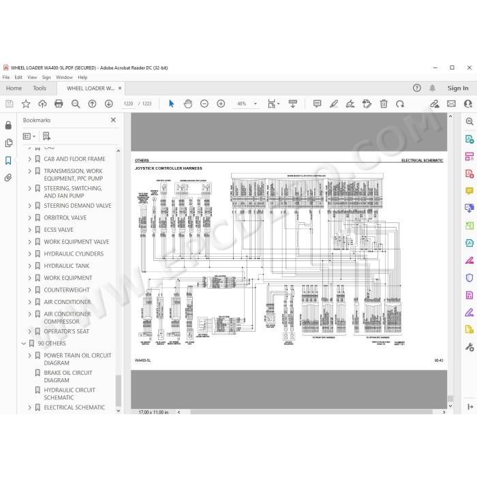Expand ELECTRICAL SCHEMATIC bookmark

pos(29,407)
